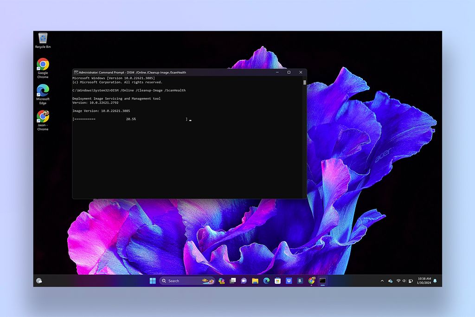Open the OneDrive icon in system tray
Viewport: 475px width, 317px height.
(x=390, y=281)
